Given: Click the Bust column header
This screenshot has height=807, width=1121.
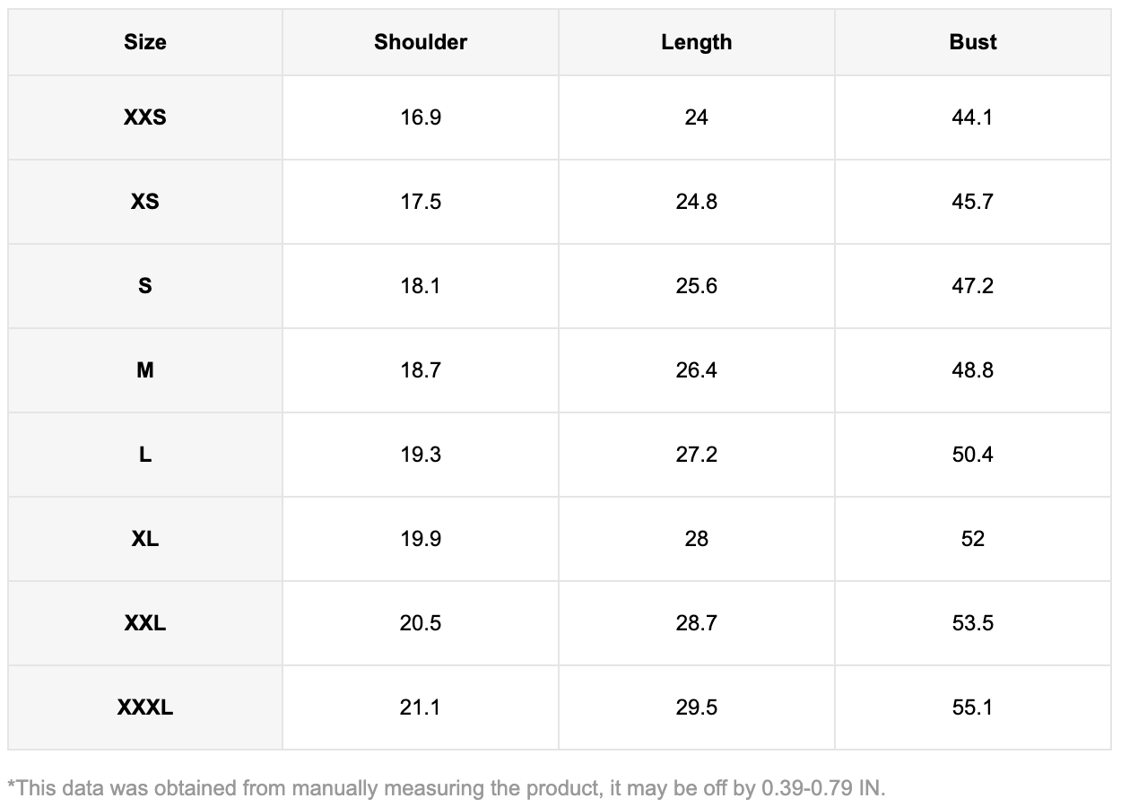Looking at the screenshot, I should pos(973,42).
